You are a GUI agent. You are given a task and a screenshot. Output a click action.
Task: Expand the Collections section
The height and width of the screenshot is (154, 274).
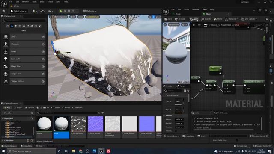click(x=3, y=141)
